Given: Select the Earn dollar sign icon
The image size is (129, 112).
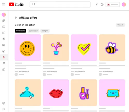Looking at the screenshot, I should pyautogui.click(x=4, y=57).
